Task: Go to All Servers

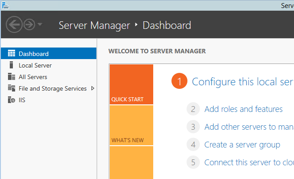Action: [48, 77]
